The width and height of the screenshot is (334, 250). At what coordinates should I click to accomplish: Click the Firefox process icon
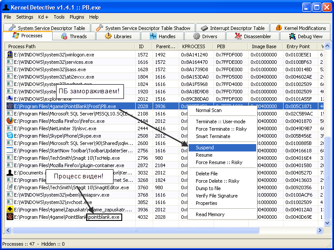coord(10,121)
